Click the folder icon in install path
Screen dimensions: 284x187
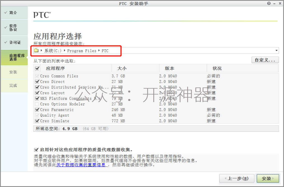click(36, 50)
